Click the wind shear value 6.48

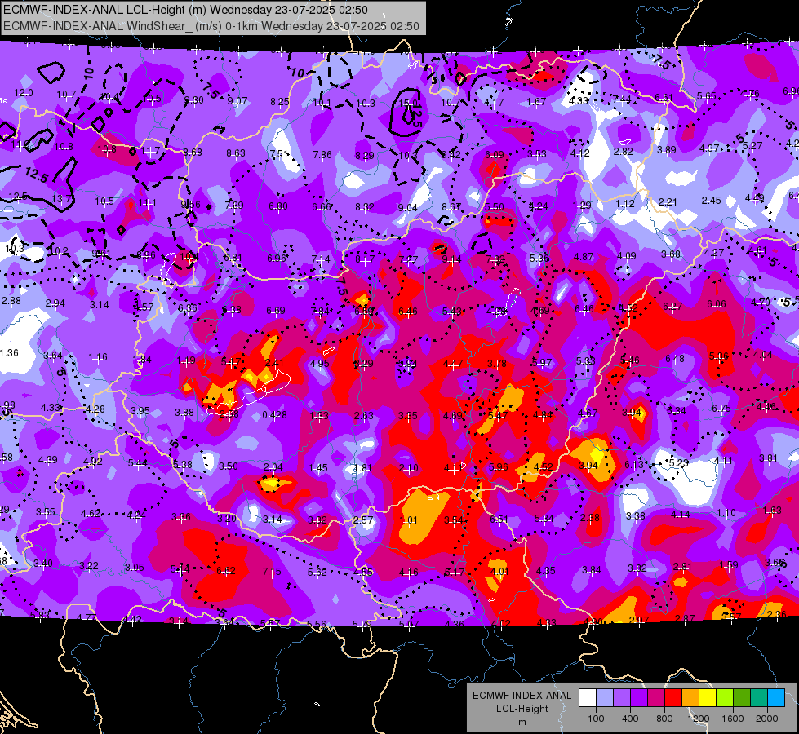675,359
